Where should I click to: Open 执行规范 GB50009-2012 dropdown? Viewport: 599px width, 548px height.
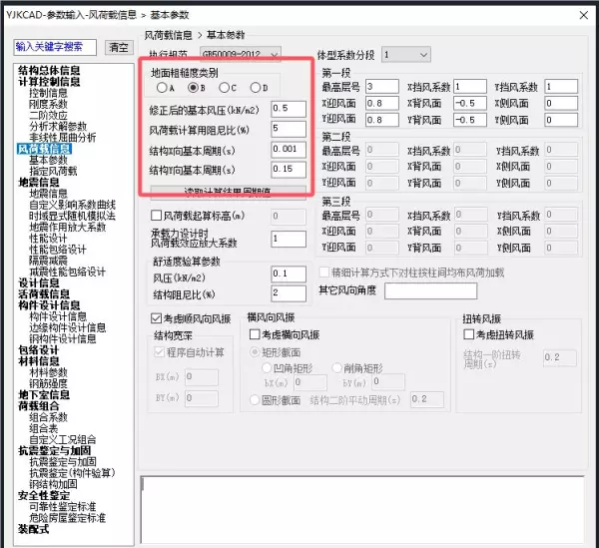(241, 55)
